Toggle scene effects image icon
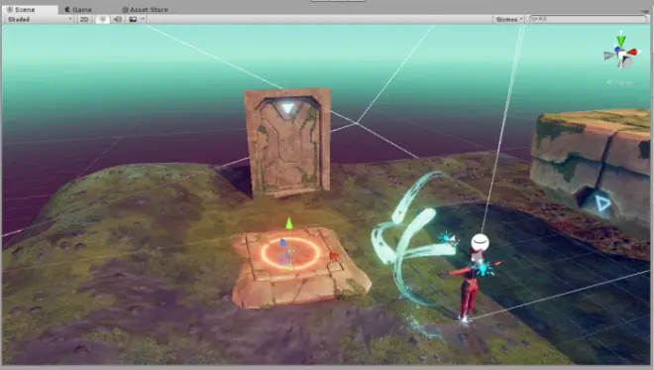Image resolution: width=654 pixels, height=370 pixels. 133,19
